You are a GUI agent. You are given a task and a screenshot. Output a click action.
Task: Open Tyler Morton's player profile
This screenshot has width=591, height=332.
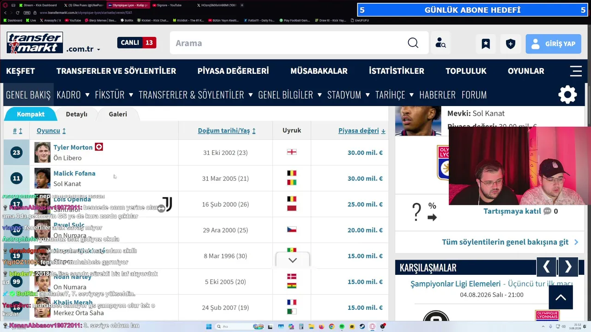73,147
